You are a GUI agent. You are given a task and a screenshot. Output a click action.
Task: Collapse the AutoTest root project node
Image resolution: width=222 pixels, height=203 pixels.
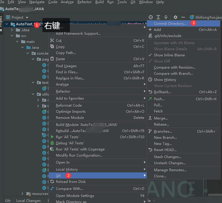(x=7, y=24)
